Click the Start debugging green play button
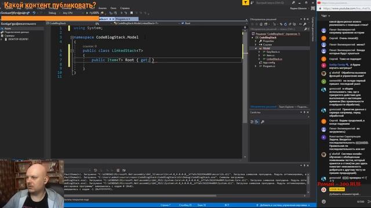 point(87,13)
